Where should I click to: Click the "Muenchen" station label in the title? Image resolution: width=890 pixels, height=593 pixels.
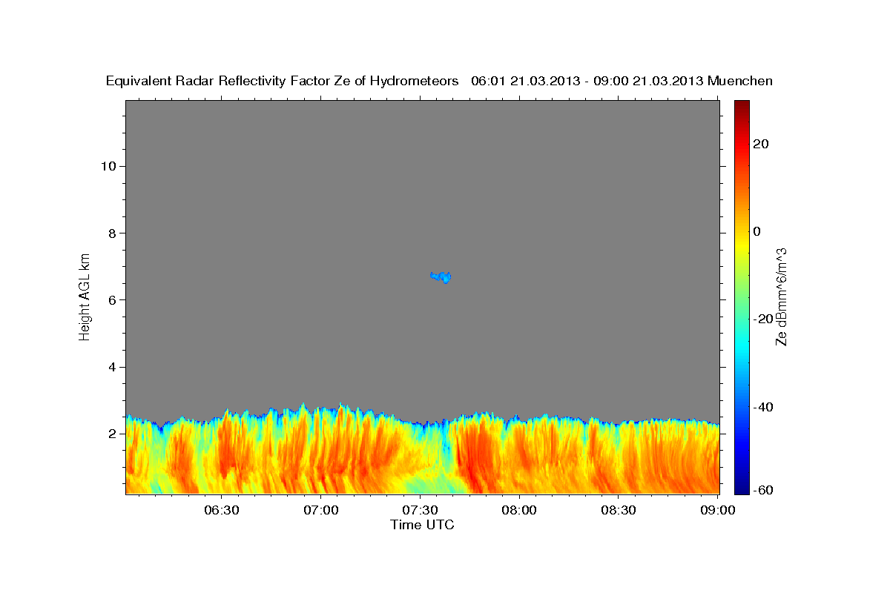pos(741,82)
